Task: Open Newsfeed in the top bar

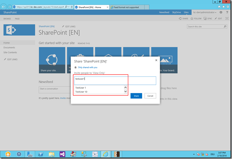Action: pyautogui.click(x=164, y=12)
